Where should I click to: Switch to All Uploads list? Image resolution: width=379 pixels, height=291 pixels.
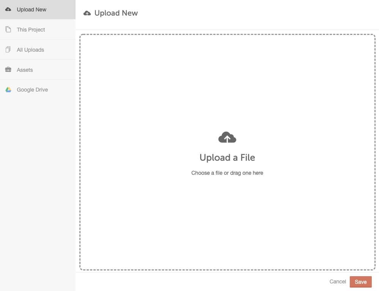point(38,50)
